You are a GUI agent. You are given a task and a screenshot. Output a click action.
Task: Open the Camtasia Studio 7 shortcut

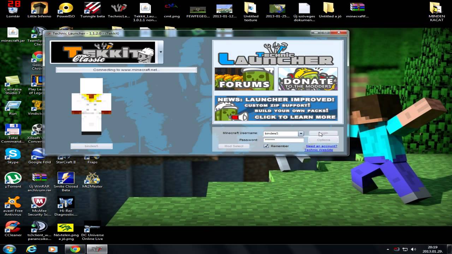(x=13, y=85)
